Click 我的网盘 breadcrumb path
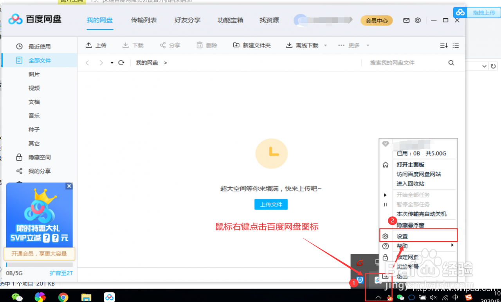Image resolution: width=501 pixels, height=302 pixels. (147, 63)
